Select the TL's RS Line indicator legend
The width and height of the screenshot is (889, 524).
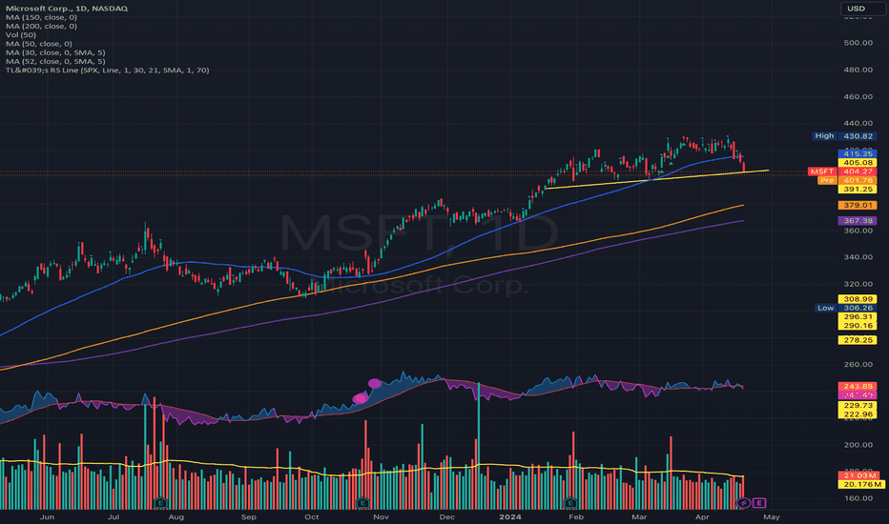tap(107, 71)
